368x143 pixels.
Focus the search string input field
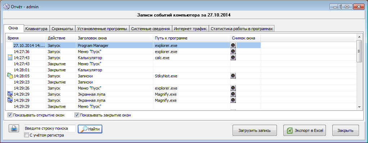tap(50, 128)
